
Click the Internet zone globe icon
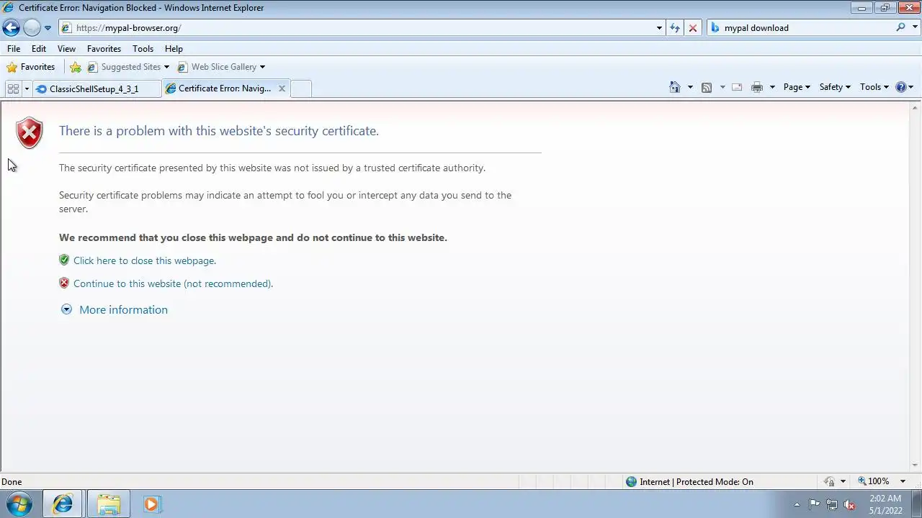632,482
